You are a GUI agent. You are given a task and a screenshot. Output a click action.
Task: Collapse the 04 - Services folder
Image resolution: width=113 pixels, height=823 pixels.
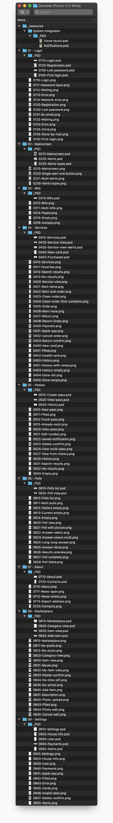pos(19,228)
